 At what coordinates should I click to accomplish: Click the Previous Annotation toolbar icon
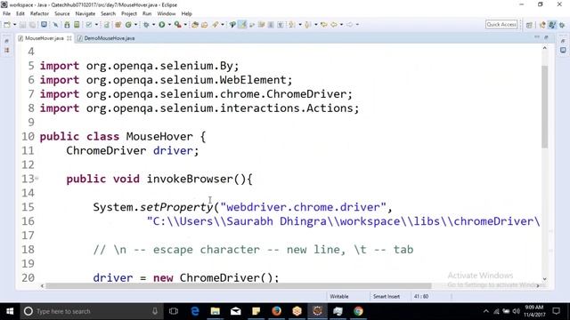pos(308,25)
